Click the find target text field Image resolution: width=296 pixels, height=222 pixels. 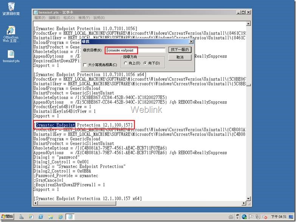(136, 50)
